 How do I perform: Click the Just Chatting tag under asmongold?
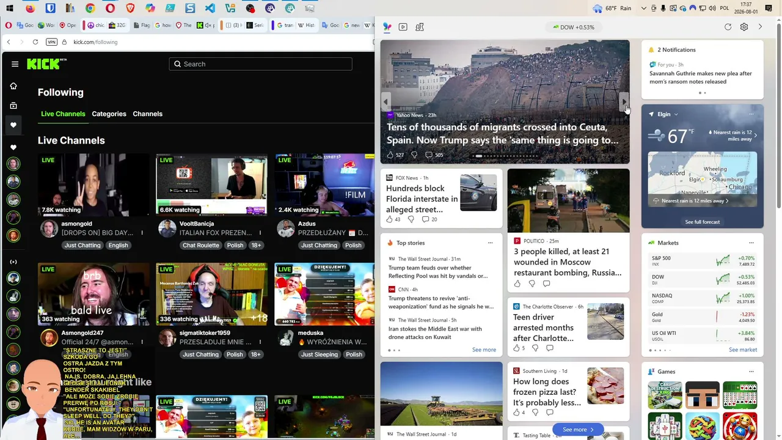(x=82, y=245)
